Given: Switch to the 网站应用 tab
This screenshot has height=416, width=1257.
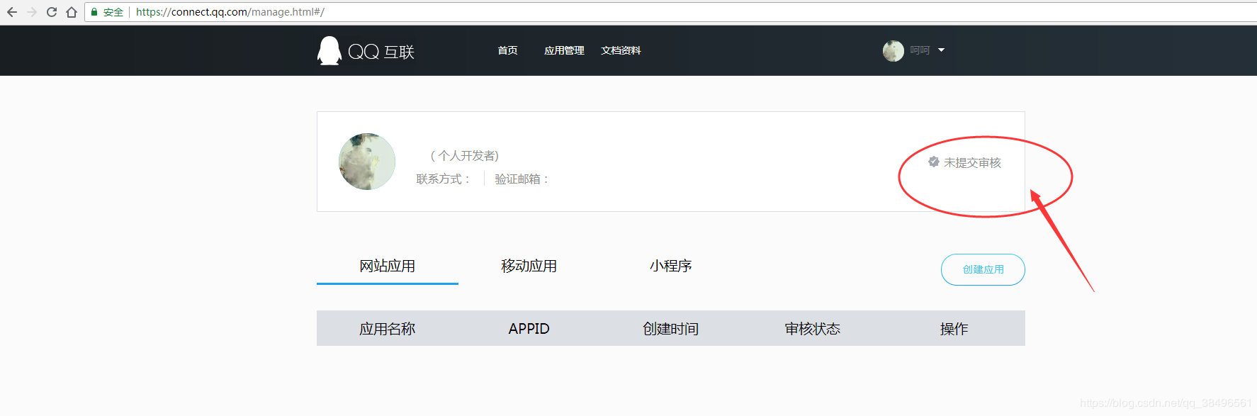Looking at the screenshot, I should (387, 266).
